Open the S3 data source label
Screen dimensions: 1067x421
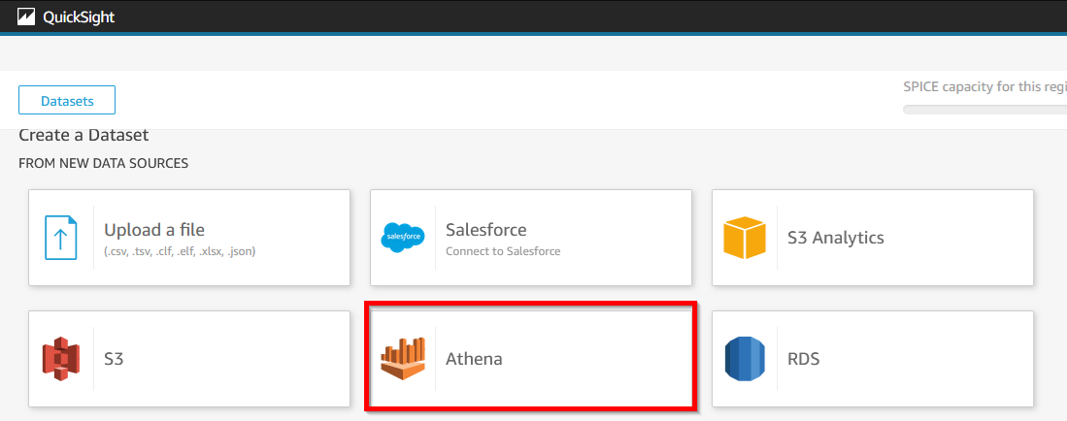click(114, 358)
